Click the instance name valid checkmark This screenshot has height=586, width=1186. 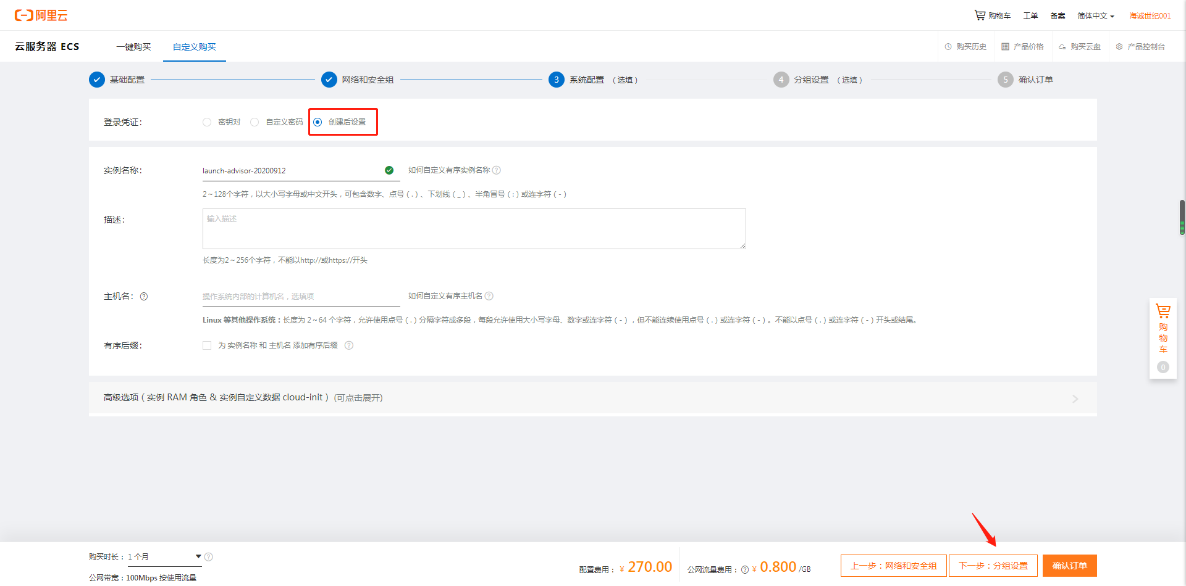(x=389, y=170)
